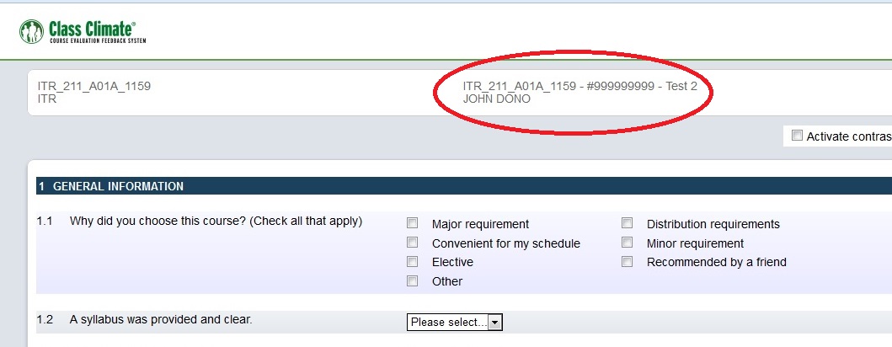Check the Major requirement checkbox
Image resolution: width=892 pixels, height=347 pixels.
click(413, 223)
